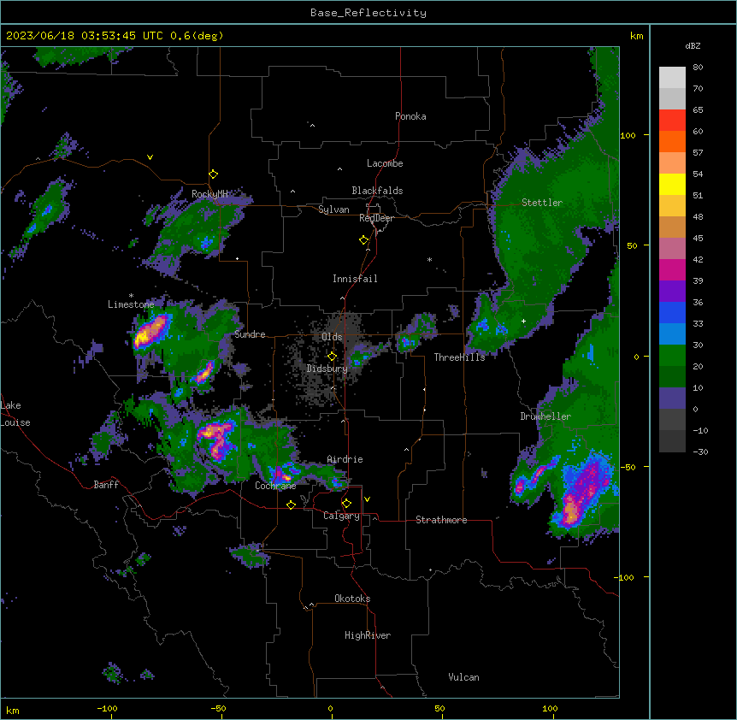
Task: Select the Lacombe city label
Action: [x=385, y=163]
